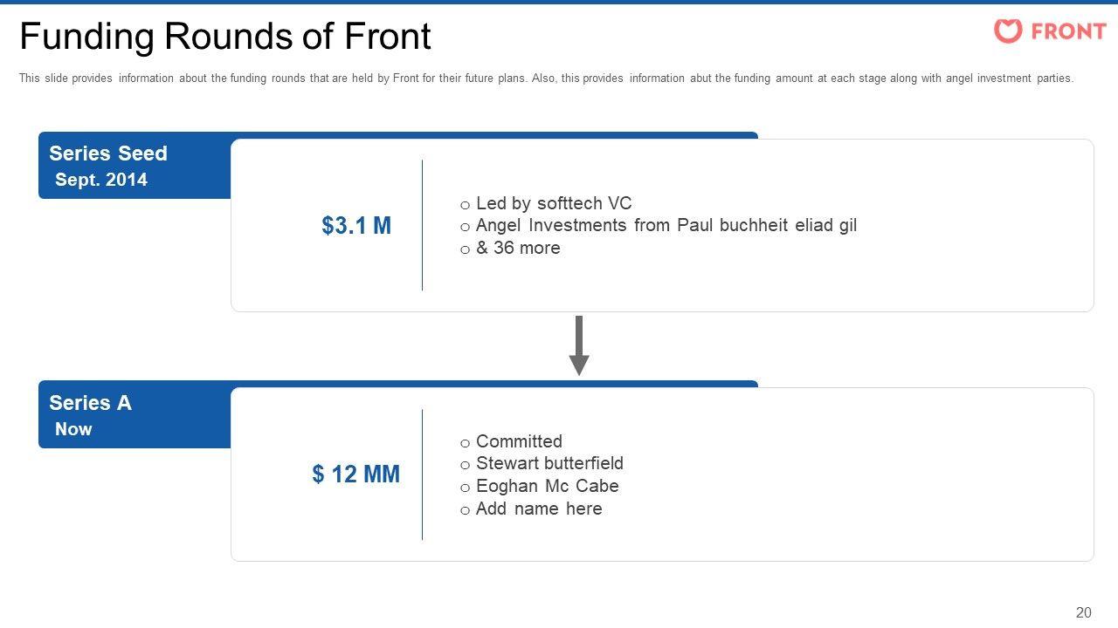Click the Front heart logo icon
The height and width of the screenshot is (628, 1118).
click(1007, 31)
